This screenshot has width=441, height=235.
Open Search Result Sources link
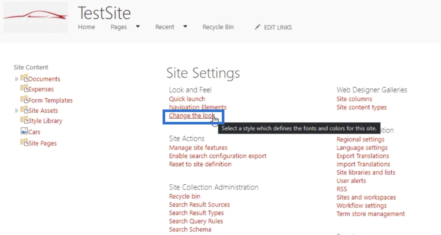[199, 205]
